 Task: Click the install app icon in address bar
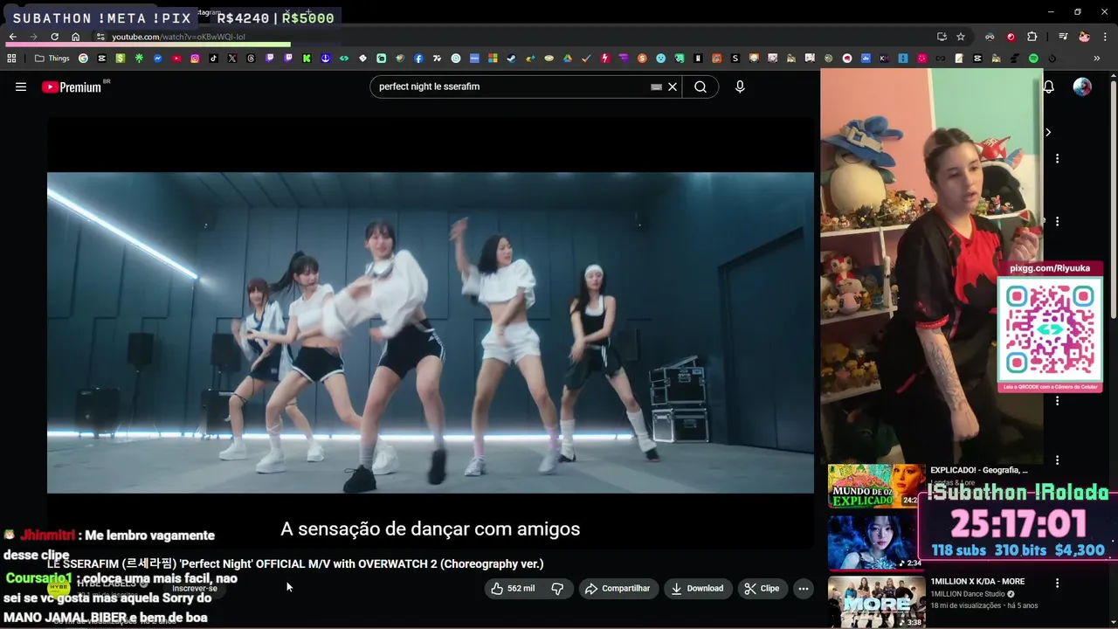[x=942, y=37]
